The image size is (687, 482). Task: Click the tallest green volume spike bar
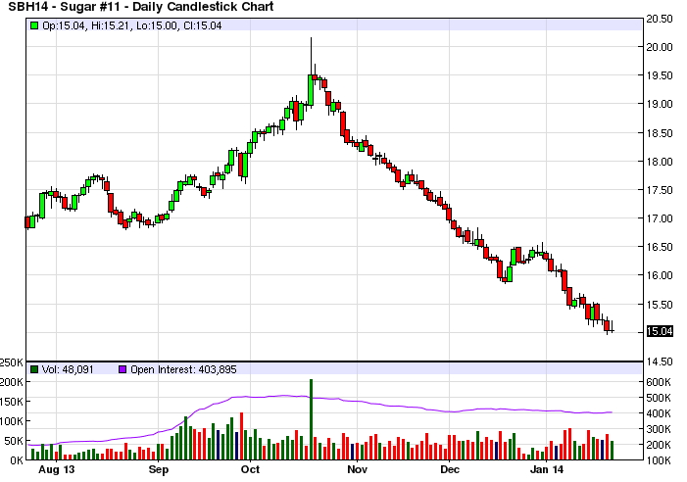(x=311, y=419)
